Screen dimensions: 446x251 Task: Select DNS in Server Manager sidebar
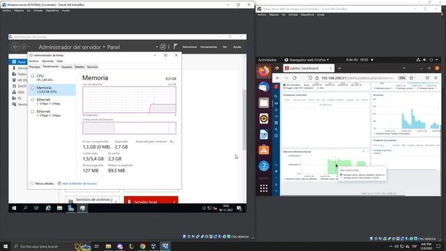point(19,92)
